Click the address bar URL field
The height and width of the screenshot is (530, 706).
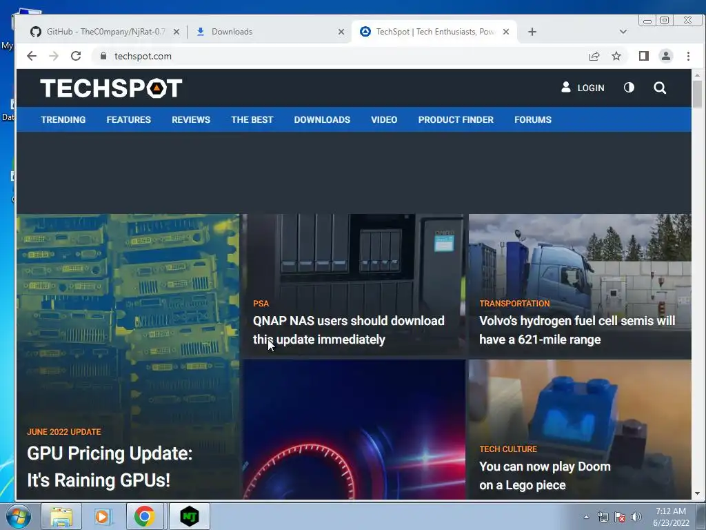(338, 56)
